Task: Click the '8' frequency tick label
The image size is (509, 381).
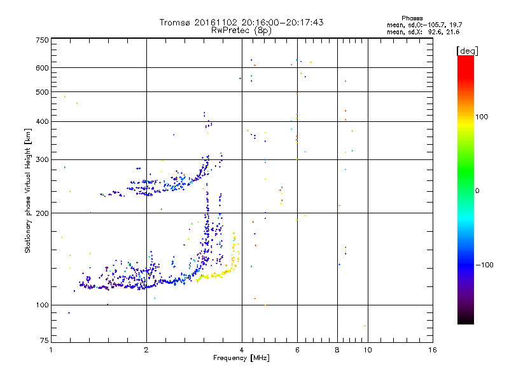Action: [337, 350]
